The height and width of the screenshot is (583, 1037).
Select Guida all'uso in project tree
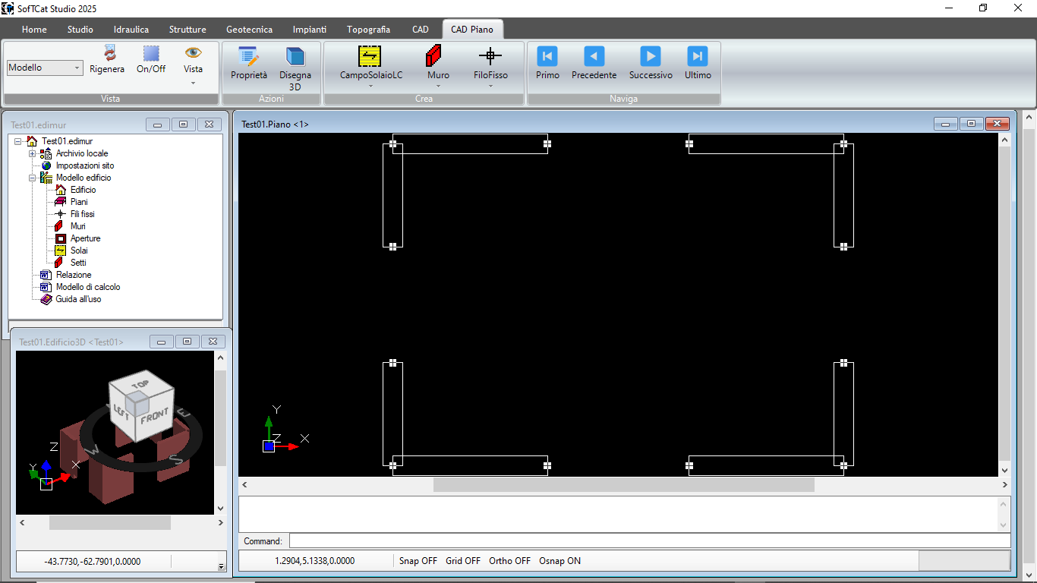point(78,299)
